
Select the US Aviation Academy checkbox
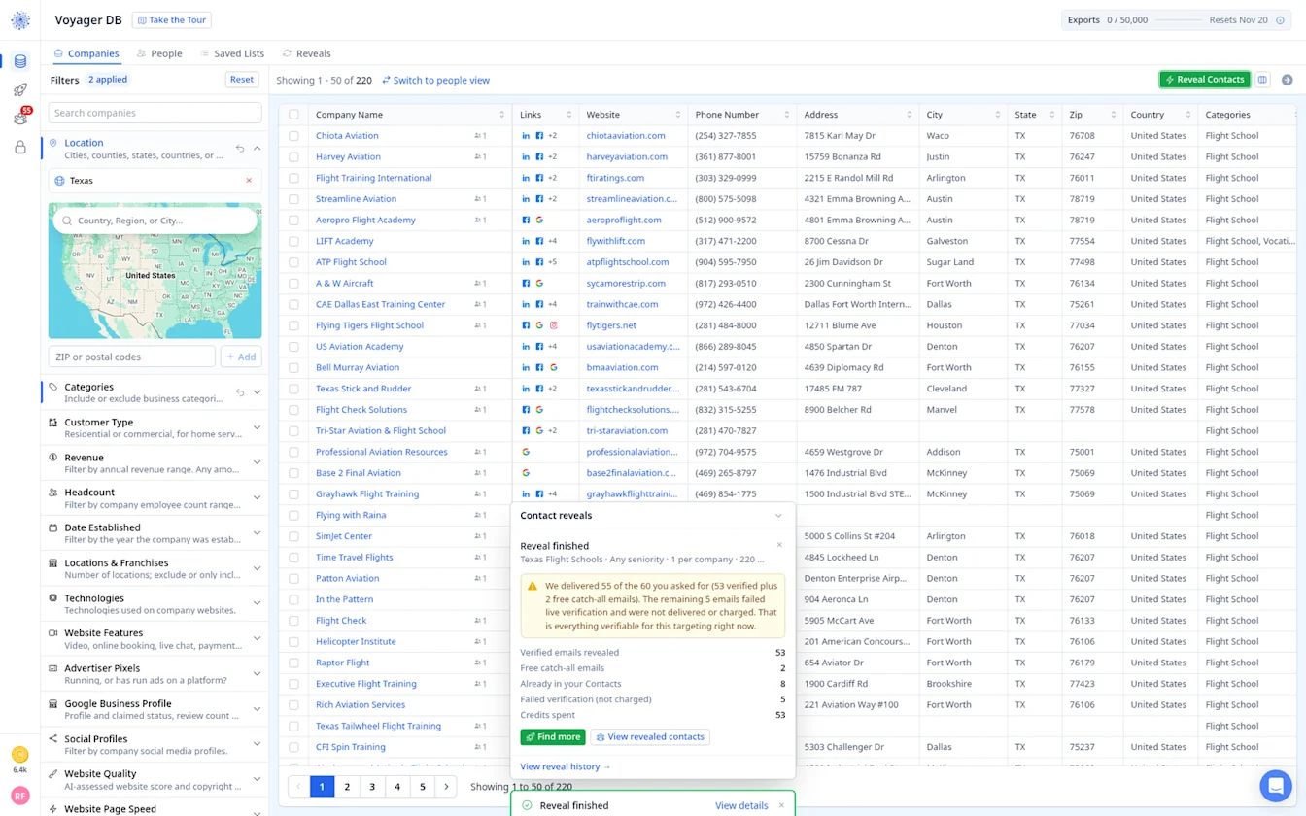click(x=293, y=347)
